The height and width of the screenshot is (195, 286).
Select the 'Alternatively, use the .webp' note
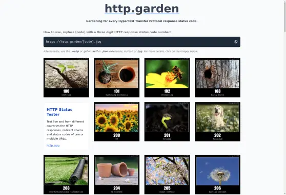(121, 52)
